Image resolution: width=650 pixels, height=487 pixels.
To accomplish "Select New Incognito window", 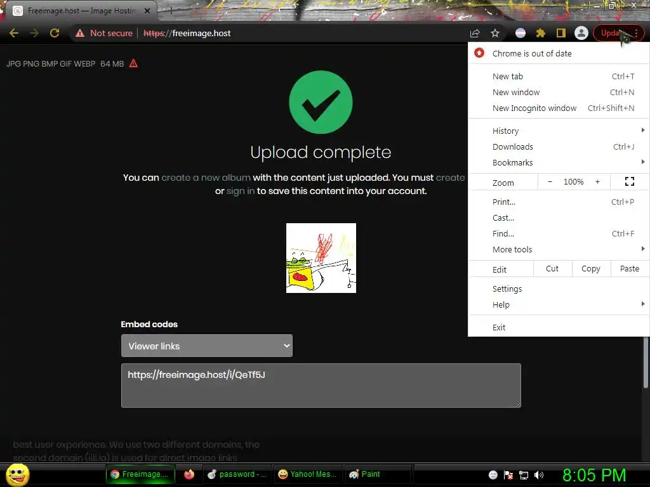I will (x=559, y=108).
